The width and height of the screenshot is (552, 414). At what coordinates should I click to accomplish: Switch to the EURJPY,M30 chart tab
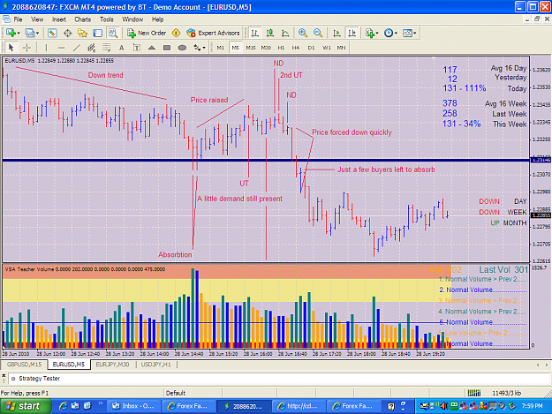[x=113, y=365]
